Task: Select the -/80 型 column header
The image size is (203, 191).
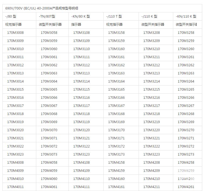Action: 11,17
